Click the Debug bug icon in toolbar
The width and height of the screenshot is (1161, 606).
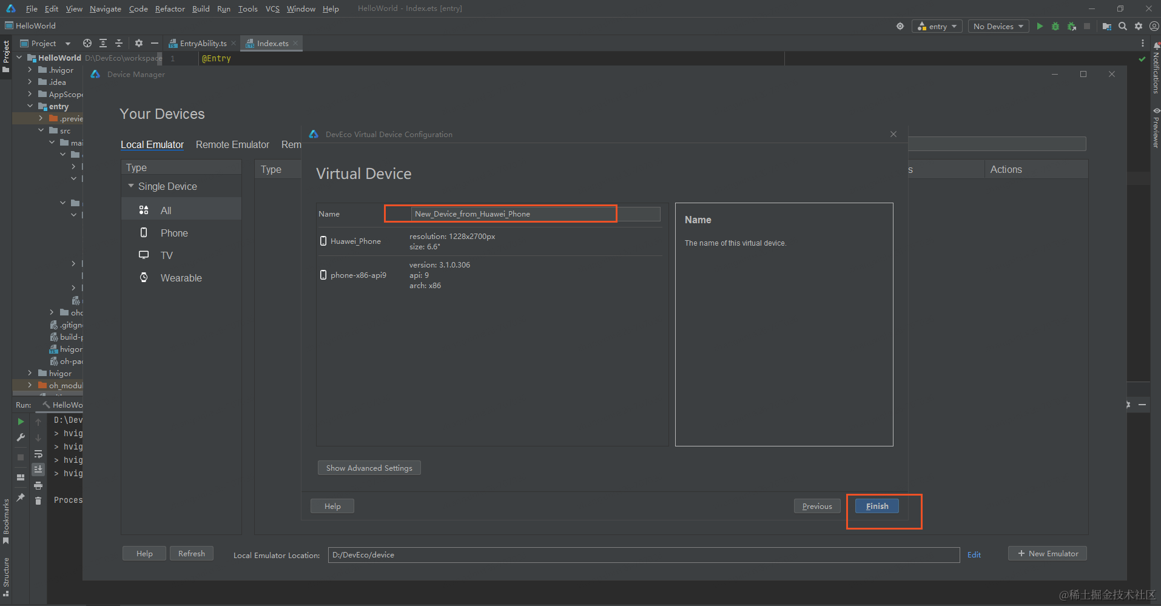1055,26
